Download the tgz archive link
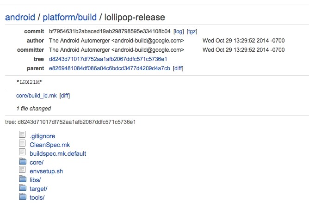The image size is (309, 208). [x=192, y=31]
